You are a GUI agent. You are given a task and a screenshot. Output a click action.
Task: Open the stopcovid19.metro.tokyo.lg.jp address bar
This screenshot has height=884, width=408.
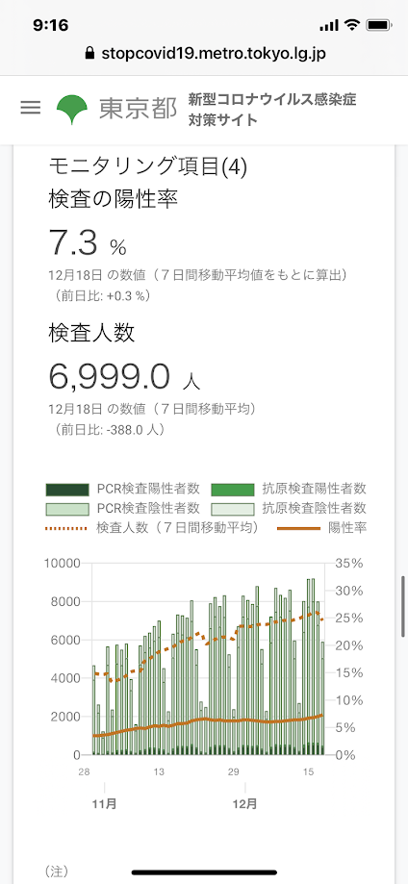tap(204, 54)
